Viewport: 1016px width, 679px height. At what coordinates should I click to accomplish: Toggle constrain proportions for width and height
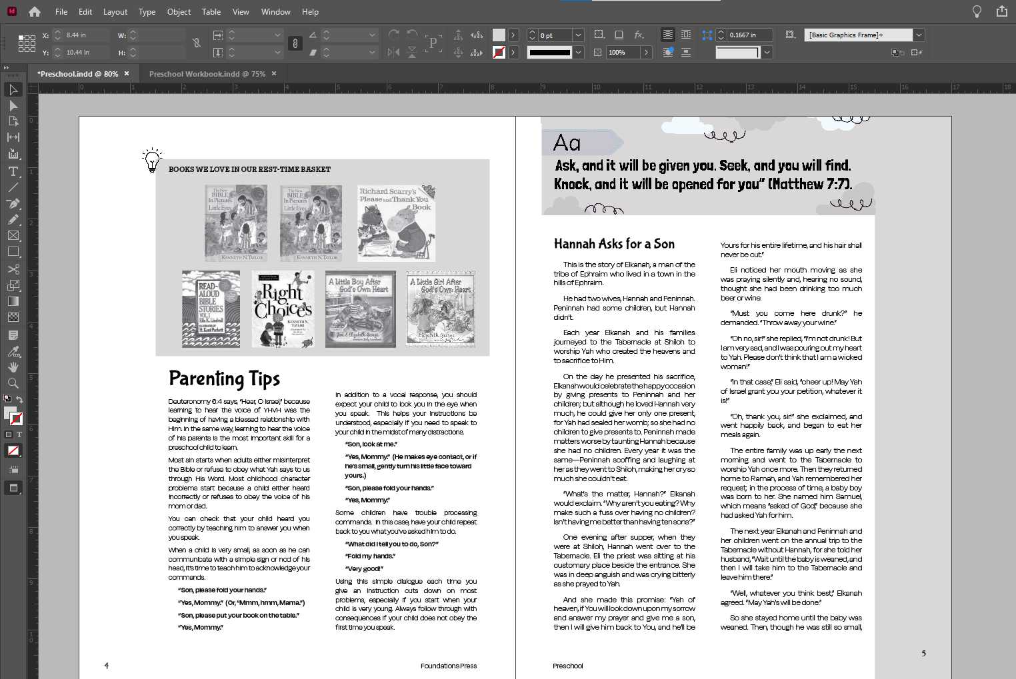pyautogui.click(x=197, y=43)
